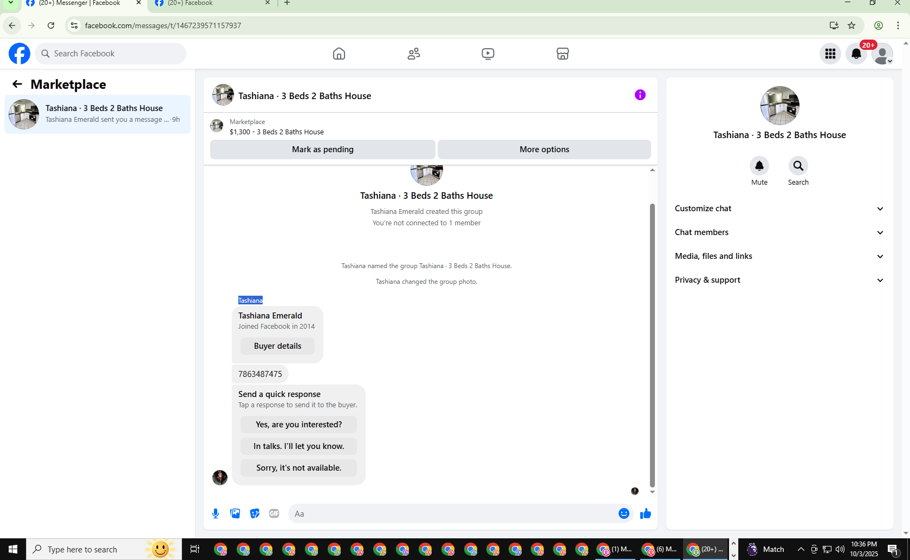Click Search in conversation magnifier icon
Screen dimensions: 910x560
(x=798, y=166)
